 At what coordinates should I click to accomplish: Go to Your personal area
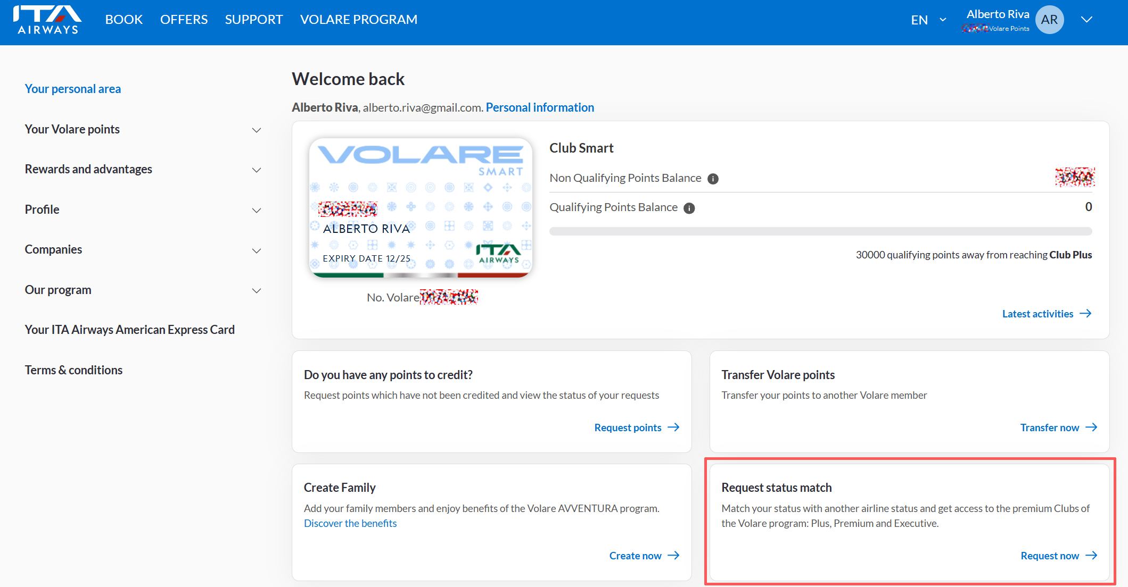[x=73, y=89]
